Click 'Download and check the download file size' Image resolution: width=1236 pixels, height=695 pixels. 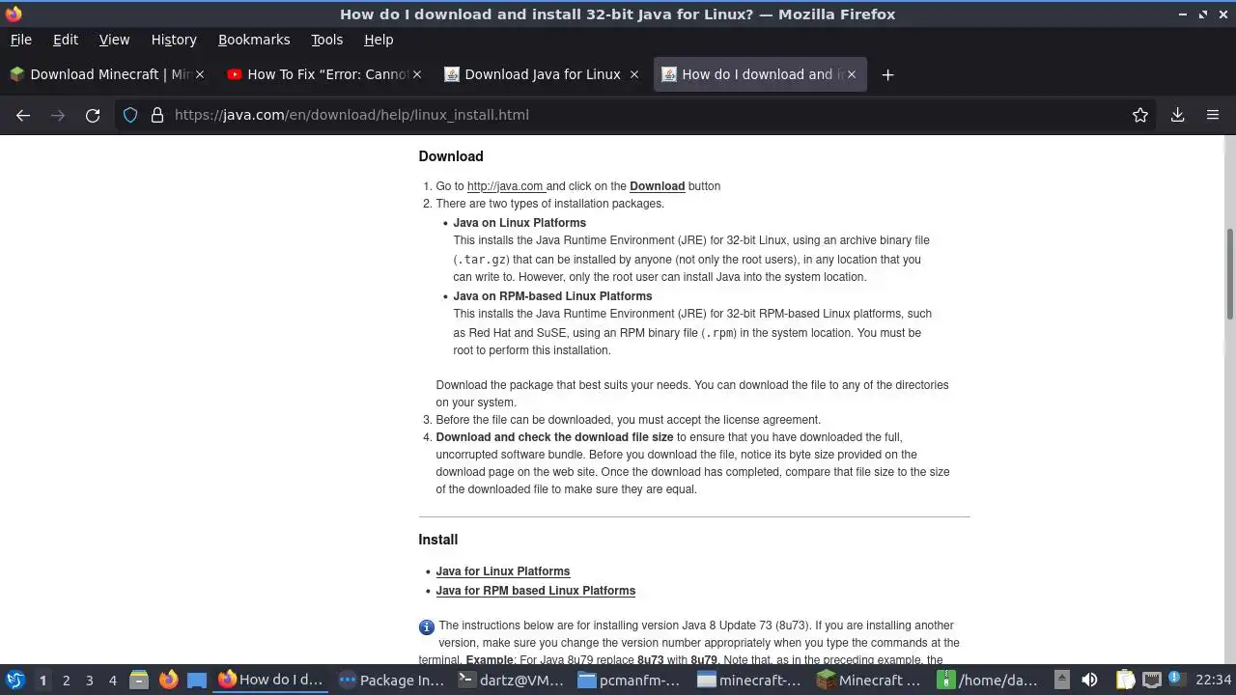(554, 437)
